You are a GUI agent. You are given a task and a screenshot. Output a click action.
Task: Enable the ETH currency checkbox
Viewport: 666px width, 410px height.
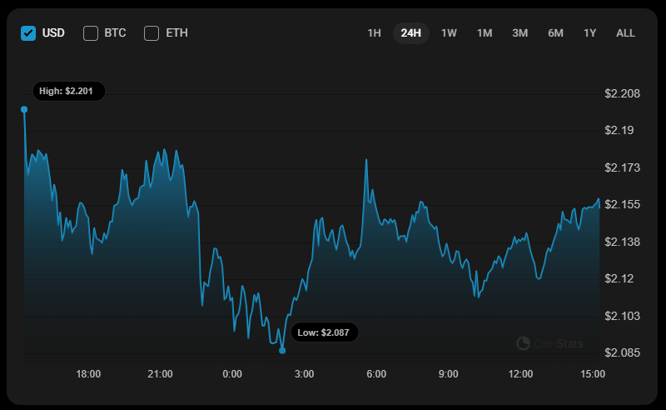[x=152, y=33]
